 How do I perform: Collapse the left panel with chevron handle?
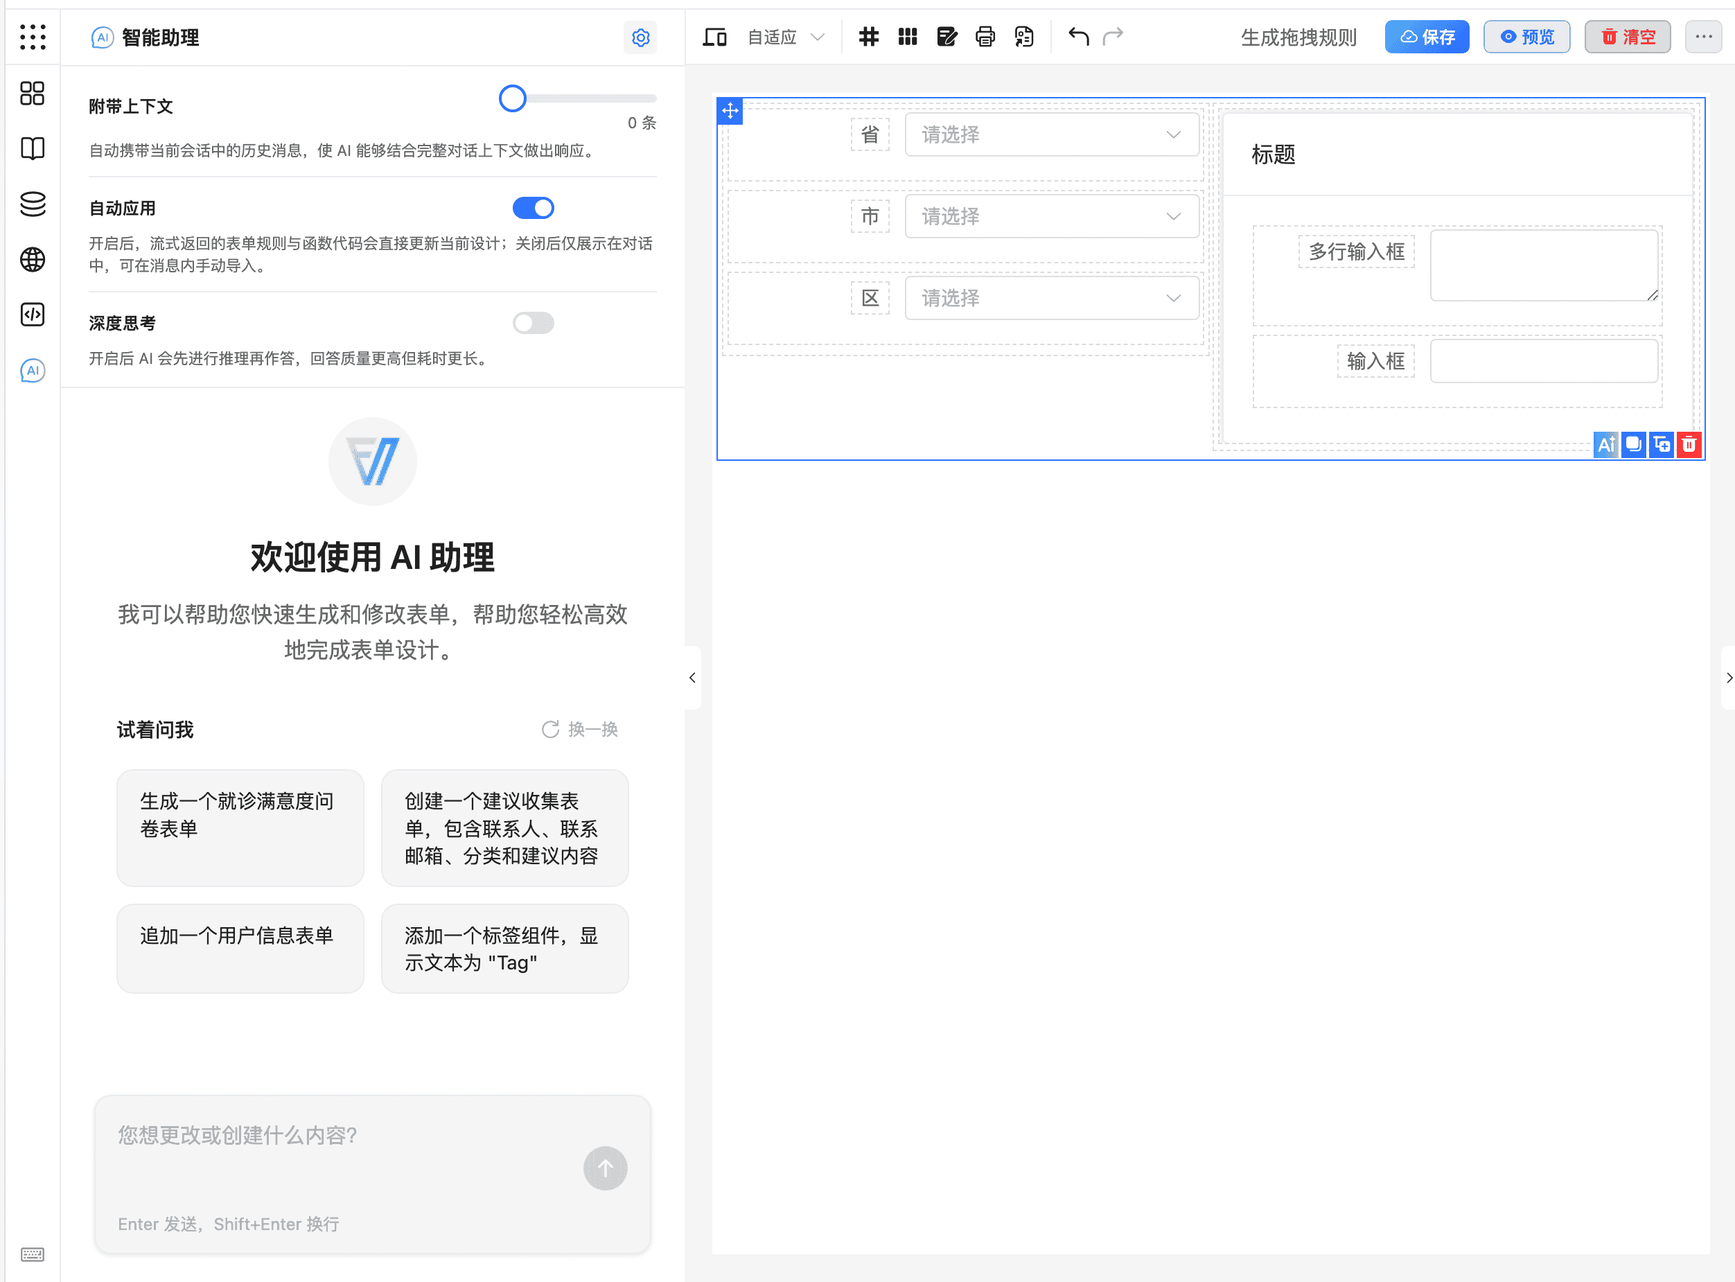point(692,678)
